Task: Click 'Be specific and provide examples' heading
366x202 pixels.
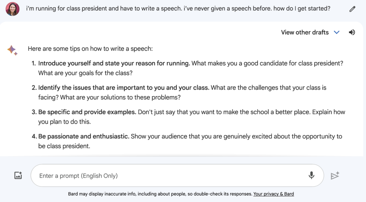Action: 87,112
